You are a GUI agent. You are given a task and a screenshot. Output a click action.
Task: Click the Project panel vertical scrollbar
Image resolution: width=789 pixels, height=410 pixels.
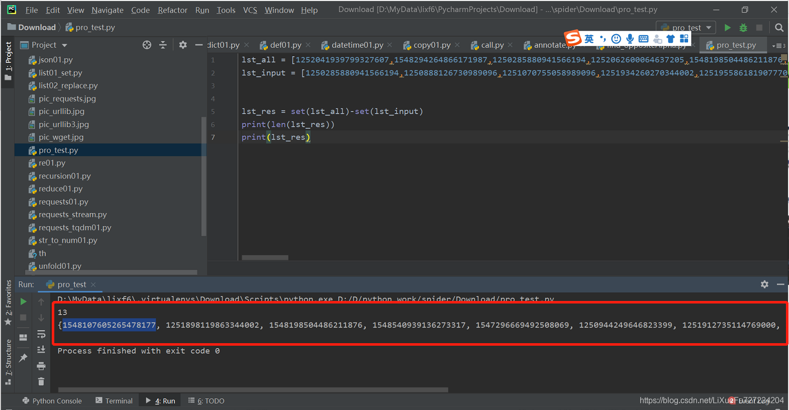pyautogui.click(x=204, y=176)
